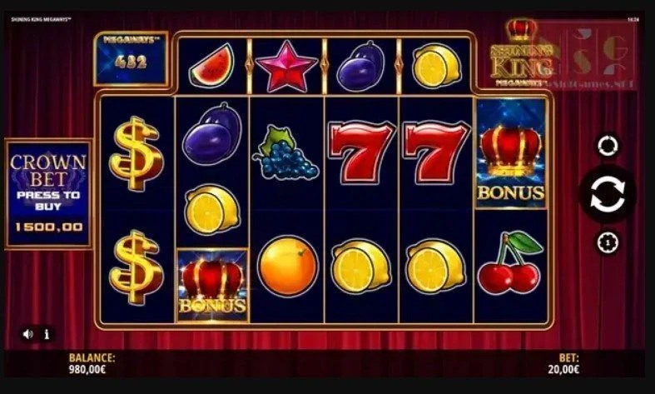
Task: Open the bet chip selector icon
Action: (x=608, y=242)
